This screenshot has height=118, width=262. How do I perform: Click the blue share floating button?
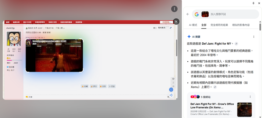tap(171, 95)
